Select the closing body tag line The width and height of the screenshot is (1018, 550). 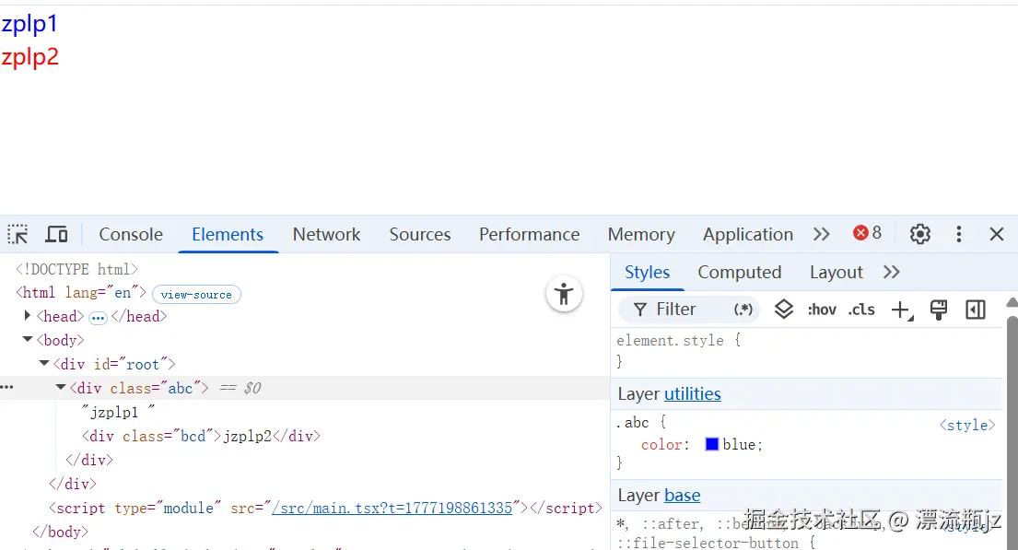point(61,532)
